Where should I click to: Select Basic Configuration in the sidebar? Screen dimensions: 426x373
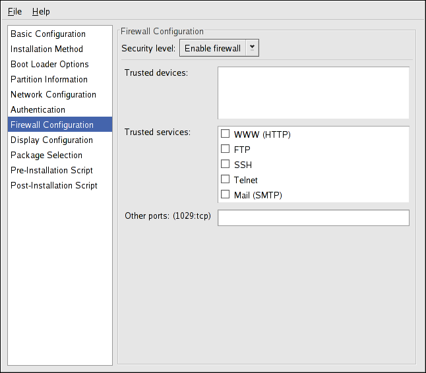(48, 34)
